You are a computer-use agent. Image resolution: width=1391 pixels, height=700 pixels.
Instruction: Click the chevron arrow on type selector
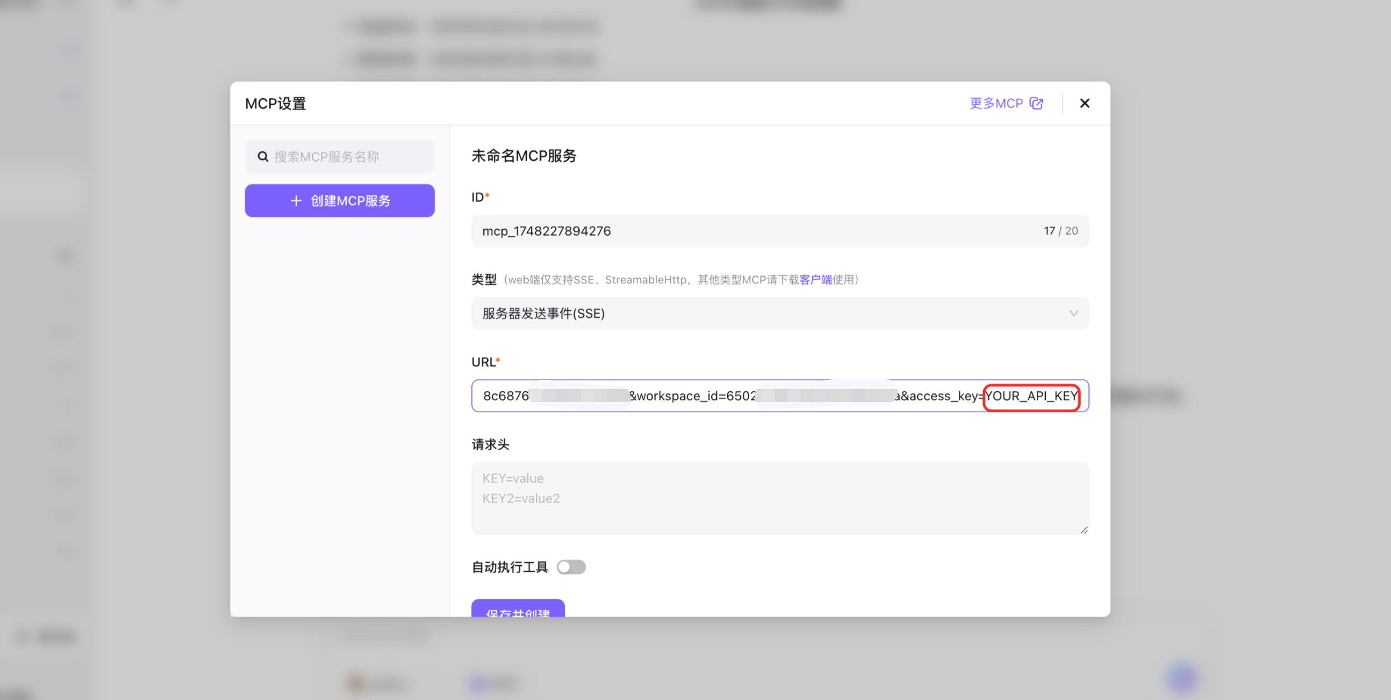point(1073,313)
